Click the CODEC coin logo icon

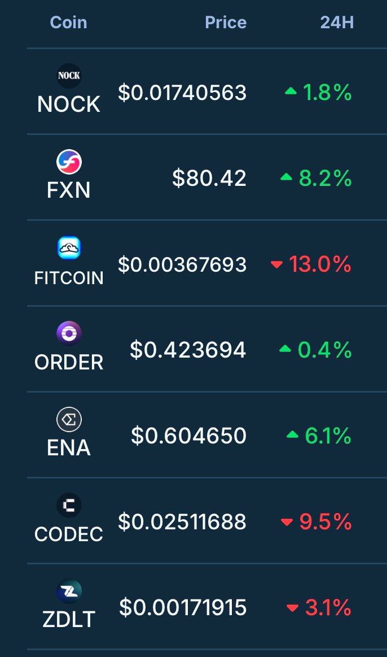69,506
